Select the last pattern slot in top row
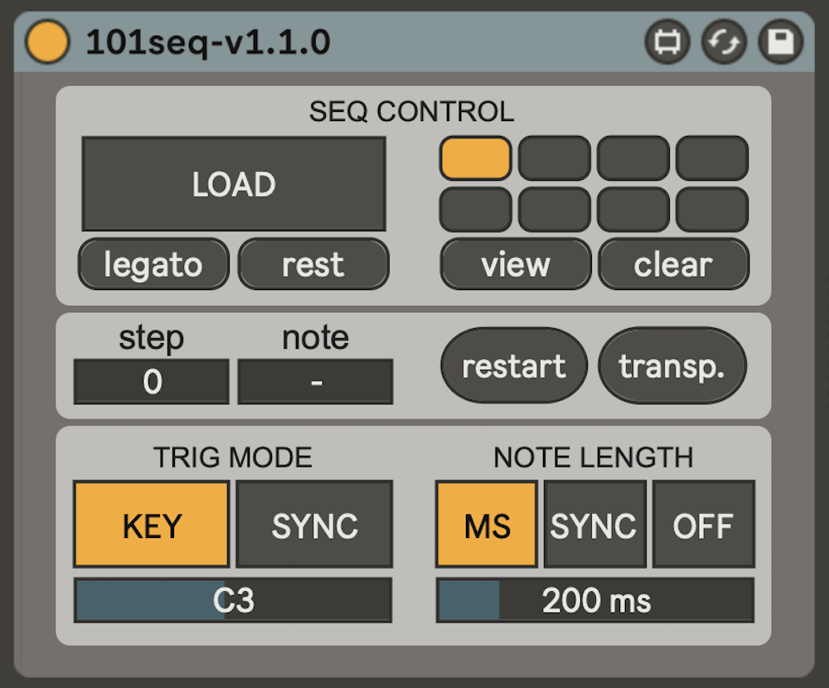829x688 pixels. click(711, 158)
